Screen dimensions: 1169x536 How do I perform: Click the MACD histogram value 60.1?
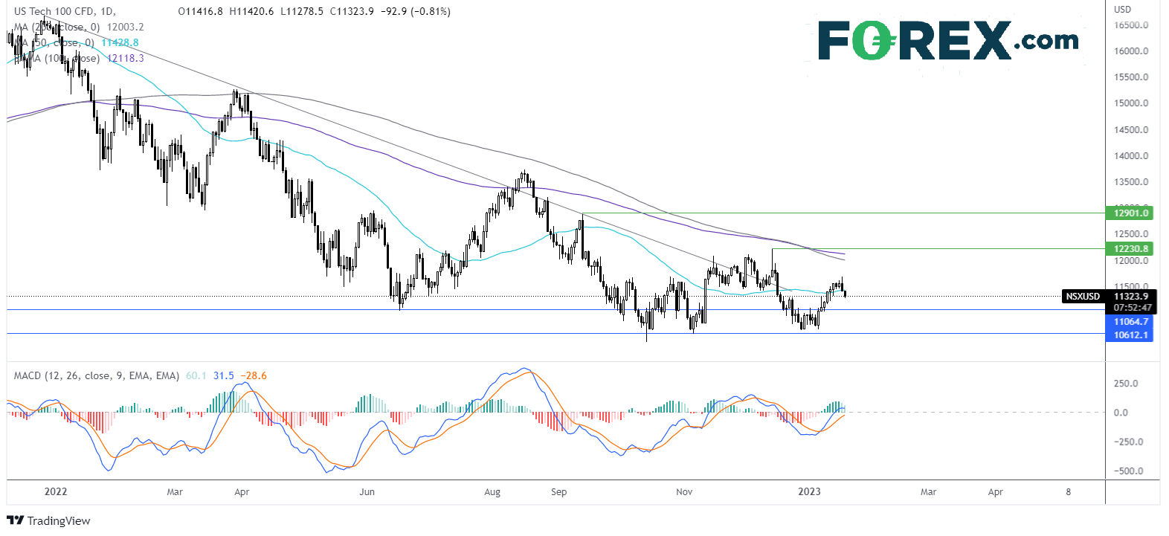[196, 375]
